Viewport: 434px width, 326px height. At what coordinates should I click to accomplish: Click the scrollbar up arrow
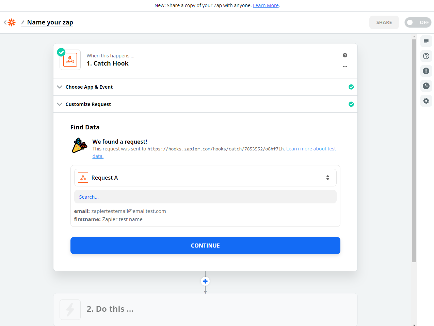click(414, 36)
